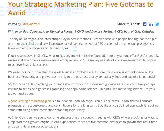Open Paul Sparrow's author page link
The height and width of the screenshot is (131, 164).
[x=31, y=24]
